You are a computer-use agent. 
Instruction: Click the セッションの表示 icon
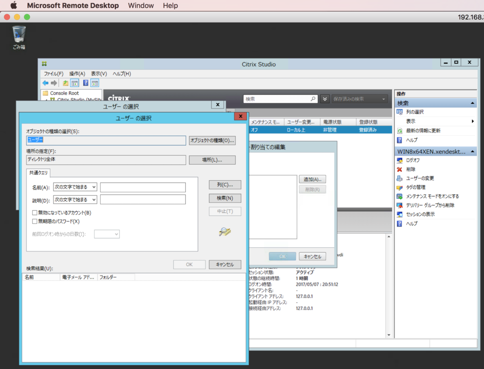399,214
